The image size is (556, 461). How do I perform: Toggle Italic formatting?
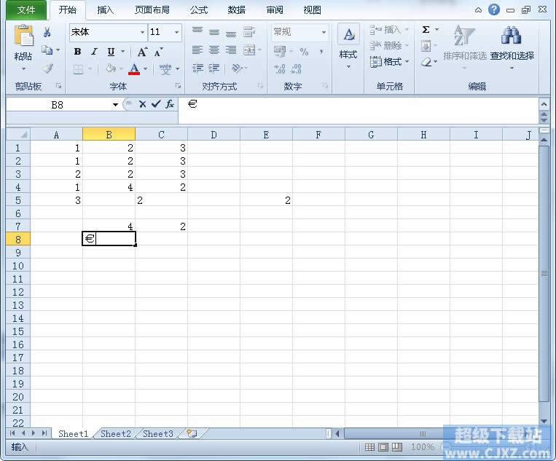coord(94,52)
